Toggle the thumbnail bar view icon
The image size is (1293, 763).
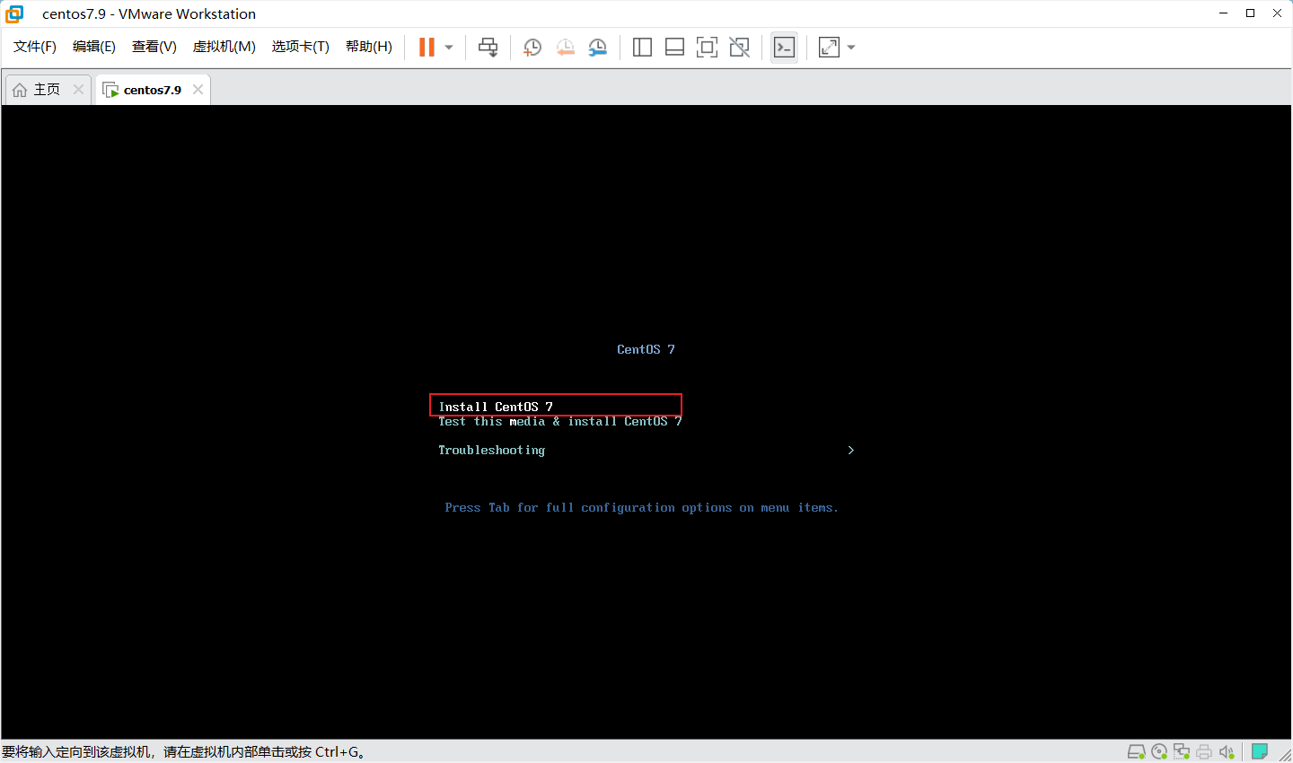pyautogui.click(x=674, y=48)
